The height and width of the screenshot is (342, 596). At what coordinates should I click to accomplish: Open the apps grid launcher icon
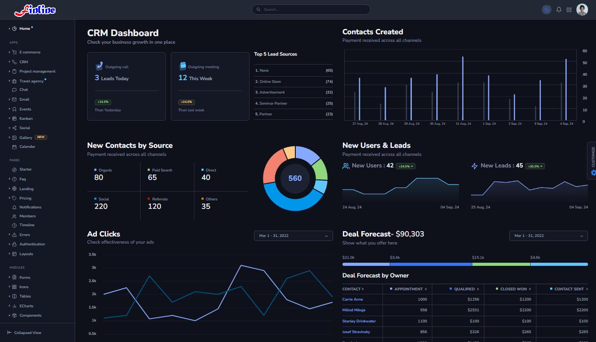(569, 9)
